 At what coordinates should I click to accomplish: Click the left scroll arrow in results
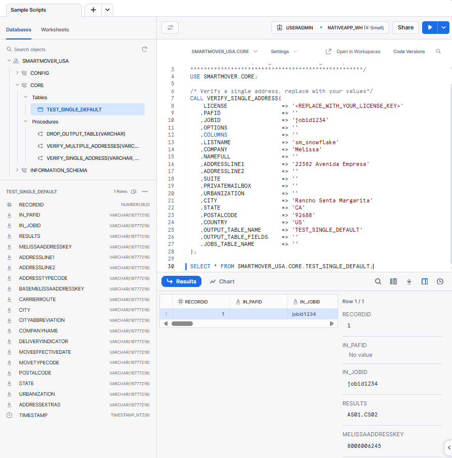166,324
